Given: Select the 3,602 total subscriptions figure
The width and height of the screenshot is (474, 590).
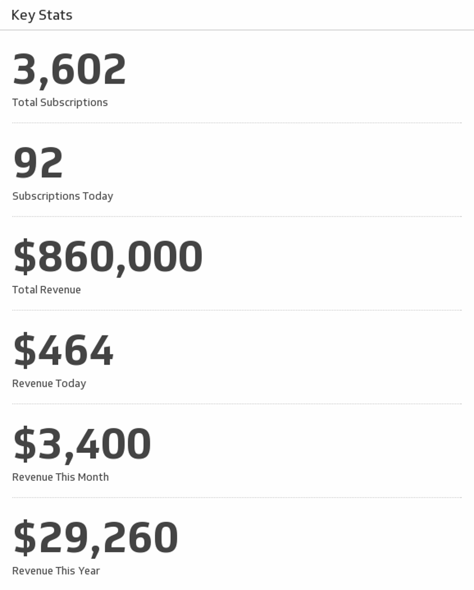Looking at the screenshot, I should point(69,69).
